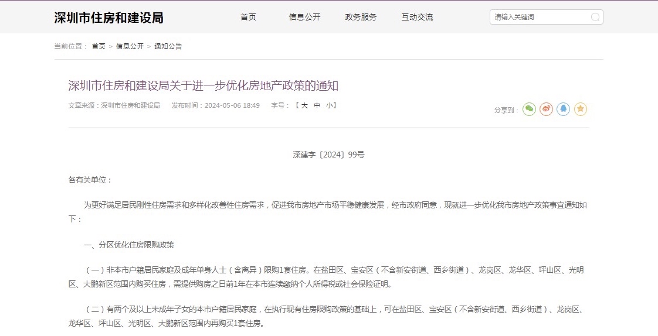Image resolution: width=658 pixels, height=336 pixels.
Task: Click the search magnifier icon
Action: [595, 18]
